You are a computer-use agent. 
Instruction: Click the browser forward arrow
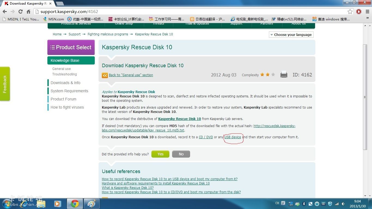(13, 11)
